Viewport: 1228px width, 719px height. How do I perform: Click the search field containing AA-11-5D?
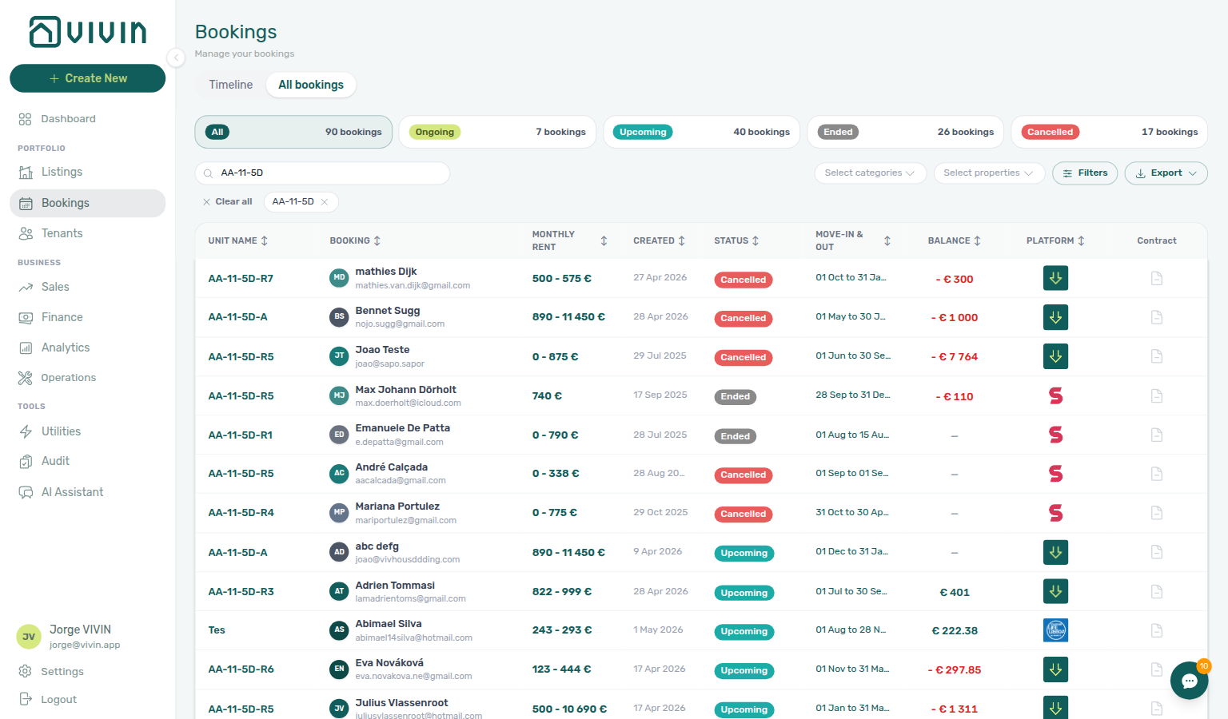pos(322,173)
